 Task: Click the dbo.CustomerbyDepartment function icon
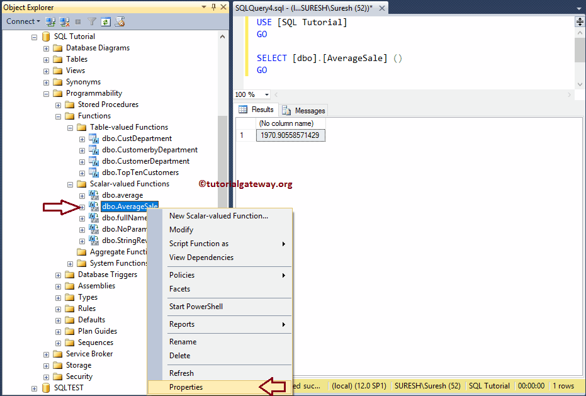[94, 150]
